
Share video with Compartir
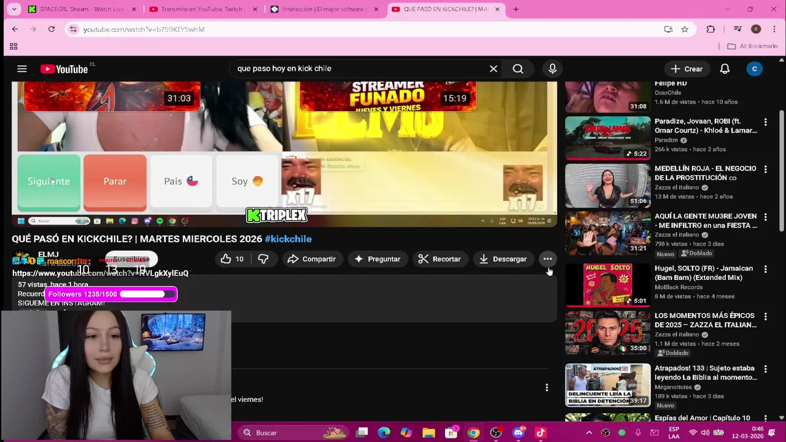(x=311, y=259)
